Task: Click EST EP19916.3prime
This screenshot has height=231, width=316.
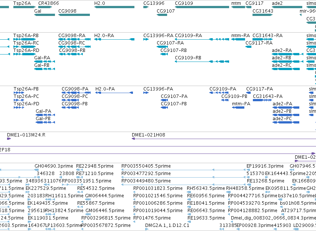Action: click(265, 166)
